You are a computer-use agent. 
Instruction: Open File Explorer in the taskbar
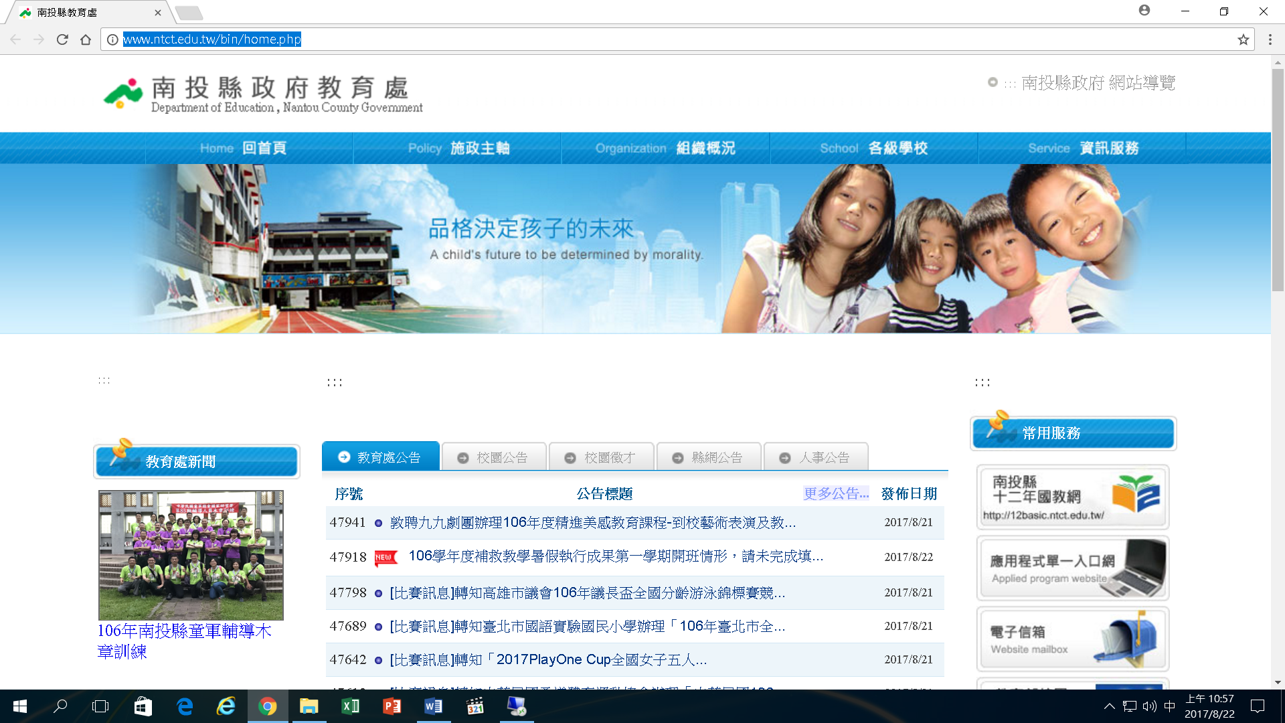tap(309, 706)
